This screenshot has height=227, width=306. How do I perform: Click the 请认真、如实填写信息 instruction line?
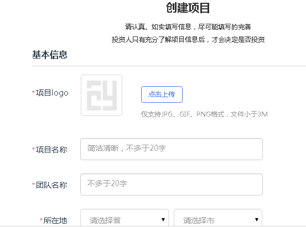click(188, 27)
